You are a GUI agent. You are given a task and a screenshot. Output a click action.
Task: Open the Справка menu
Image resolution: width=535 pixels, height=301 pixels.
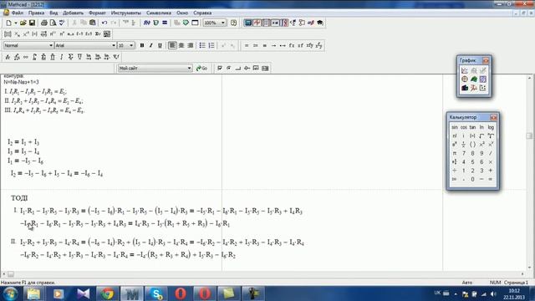tap(202, 13)
